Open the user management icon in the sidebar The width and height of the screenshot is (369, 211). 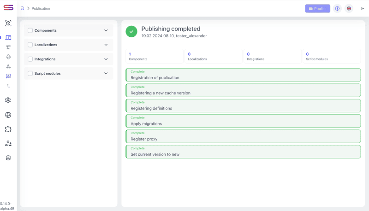pos(8,144)
